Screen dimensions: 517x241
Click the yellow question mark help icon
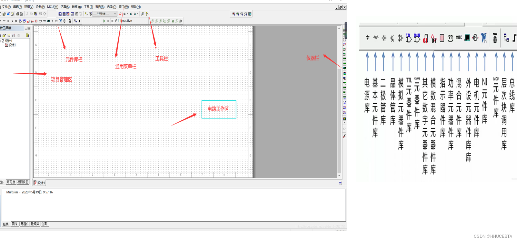[x=147, y=14]
